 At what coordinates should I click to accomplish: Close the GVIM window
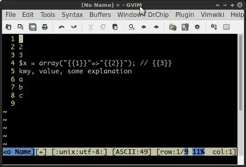point(240,5)
